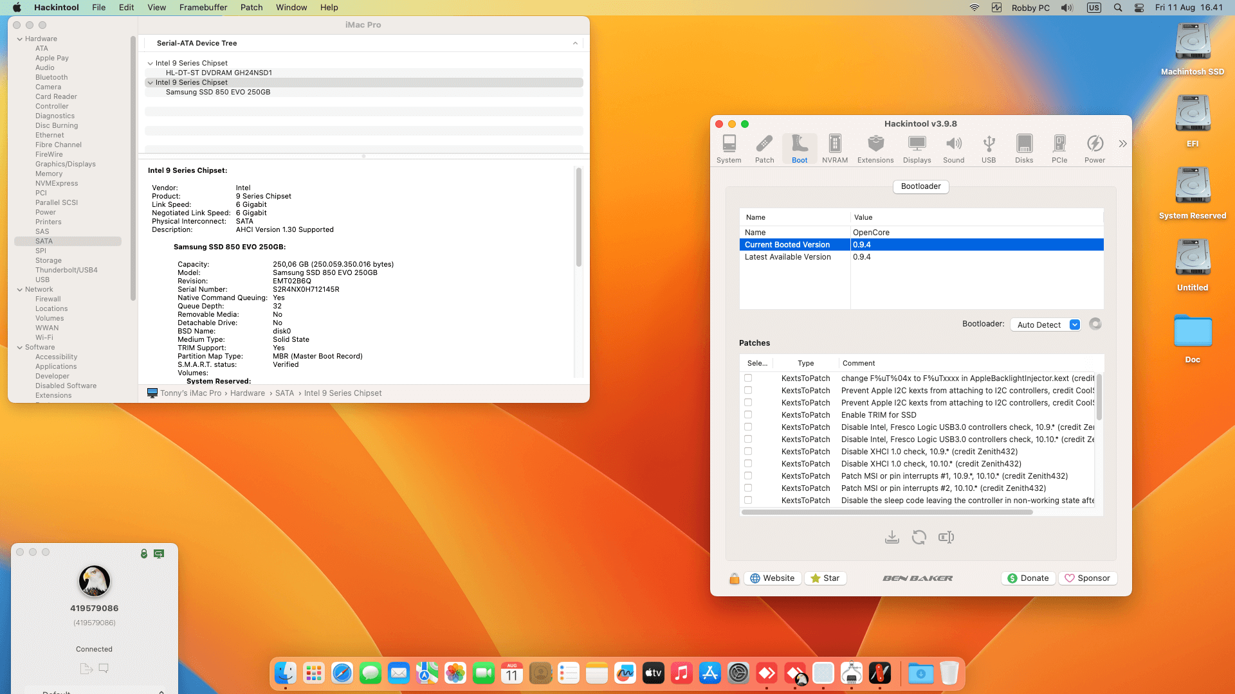The height and width of the screenshot is (694, 1235).
Task: Open the Patch menu in menu bar
Action: 252,8
